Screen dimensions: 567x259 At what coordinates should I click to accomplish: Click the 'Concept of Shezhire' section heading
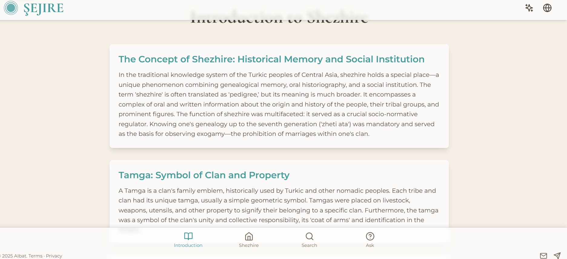(271, 59)
